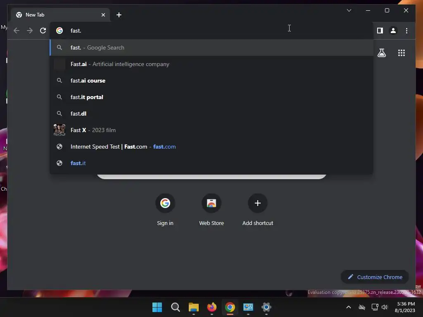Open the Chrome Labs flask icon
423x317 pixels.
point(381,53)
